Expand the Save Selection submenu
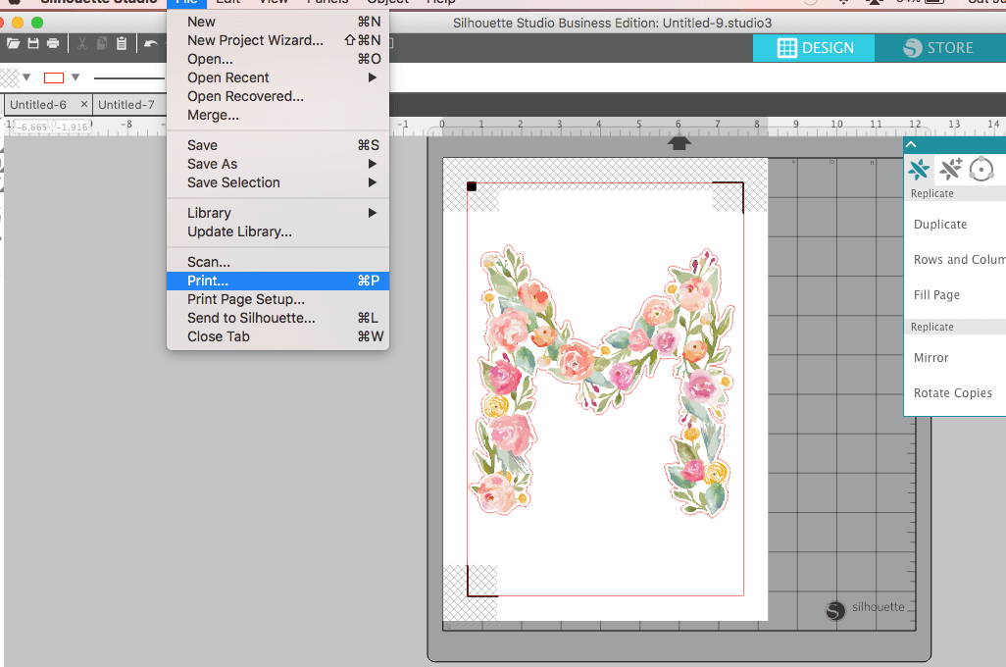 tap(373, 183)
